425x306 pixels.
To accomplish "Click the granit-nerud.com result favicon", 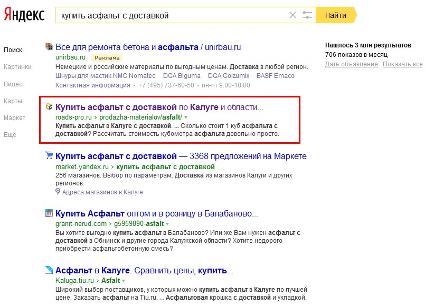I will pos(49,213).
